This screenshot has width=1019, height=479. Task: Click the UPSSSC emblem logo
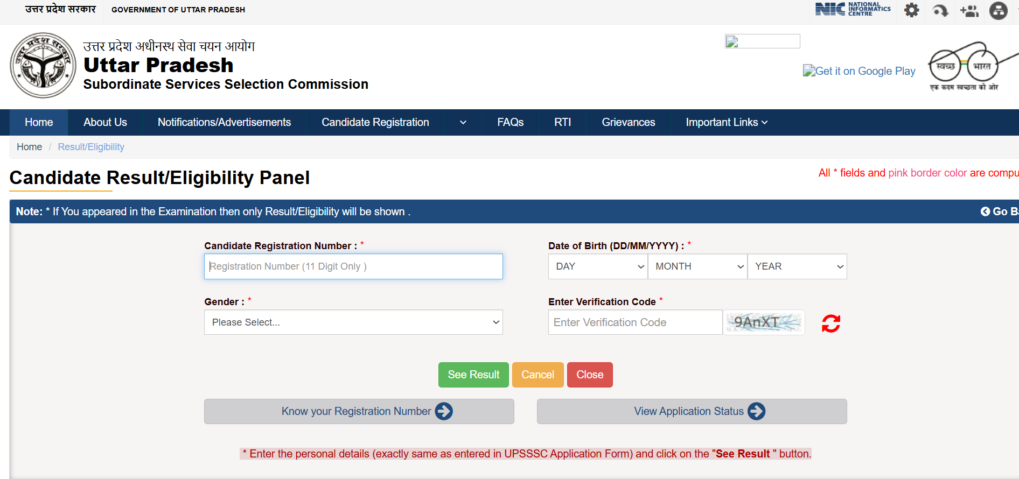[43, 65]
